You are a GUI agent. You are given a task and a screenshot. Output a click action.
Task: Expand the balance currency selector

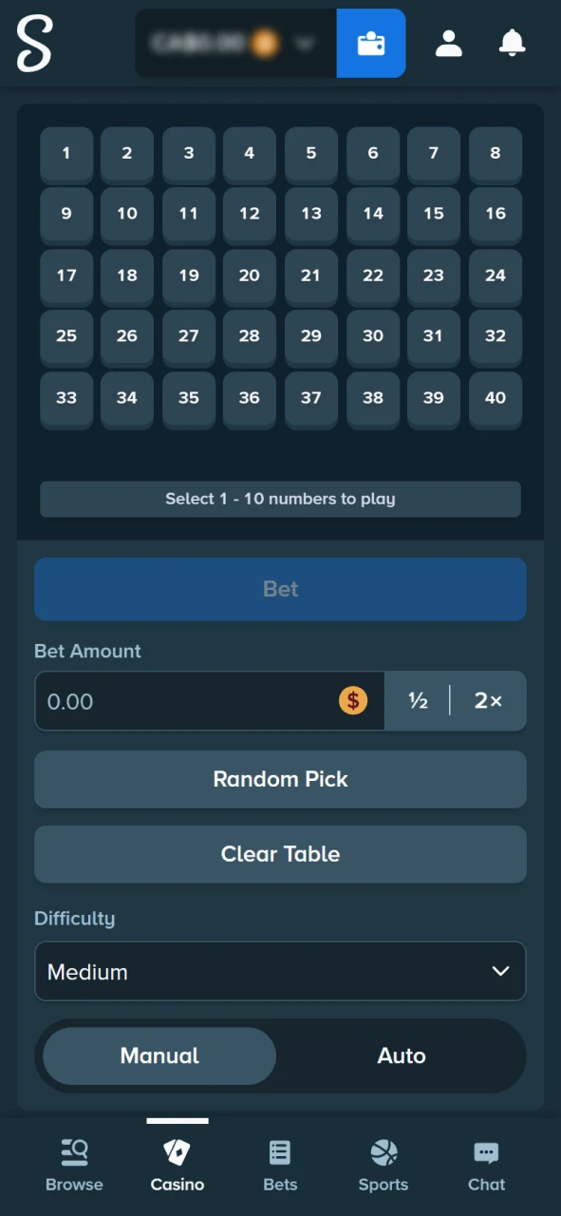point(304,43)
